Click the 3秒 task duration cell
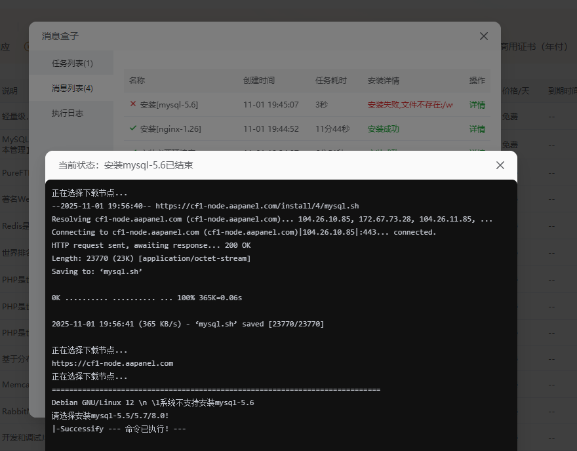Viewport: 577px width, 451px height. tap(321, 105)
